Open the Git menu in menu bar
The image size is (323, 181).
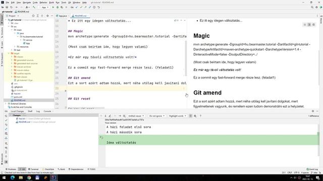click(x=70, y=3)
